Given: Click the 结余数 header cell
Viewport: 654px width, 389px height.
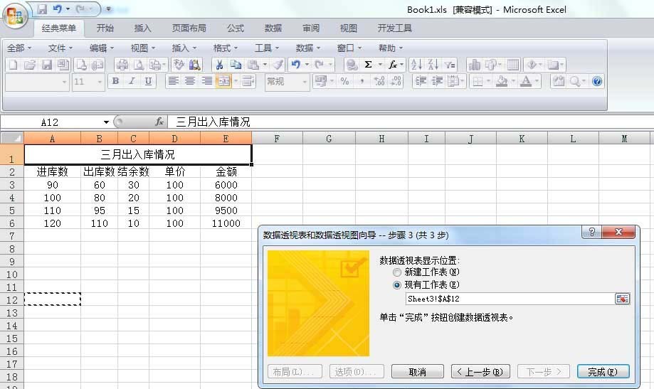Looking at the screenshot, I should coord(133,171).
